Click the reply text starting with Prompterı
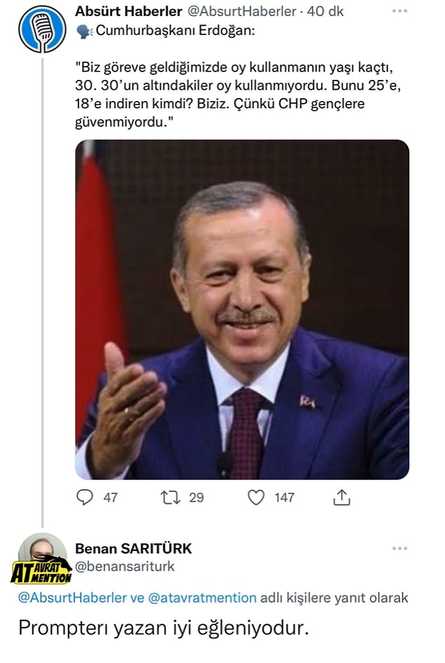The width and height of the screenshot is (445, 663). click(x=163, y=629)
